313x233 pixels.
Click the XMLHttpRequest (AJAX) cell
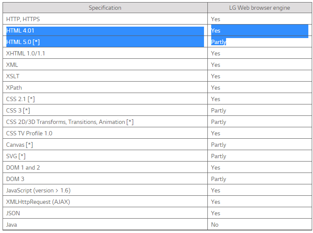pos(38,202)
